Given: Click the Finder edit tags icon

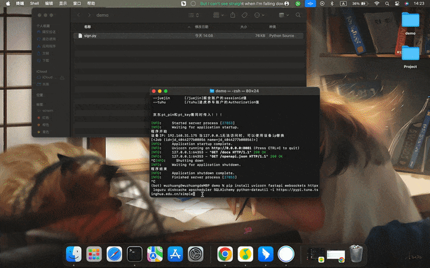Looking at the screenshot, I should (244, 15).
